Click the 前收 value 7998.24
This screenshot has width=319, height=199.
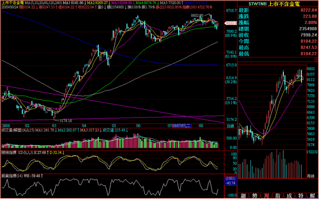click(x=308, y=35)
